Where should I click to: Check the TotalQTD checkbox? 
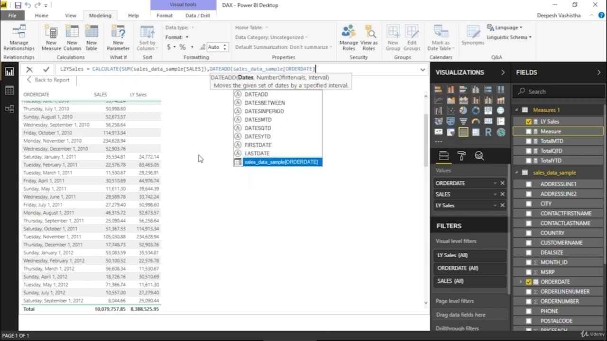pyautogui.click(x=529, y=151)
